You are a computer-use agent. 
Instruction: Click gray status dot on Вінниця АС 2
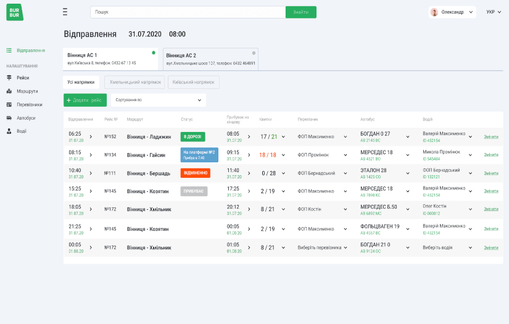[x=254, y=53]
